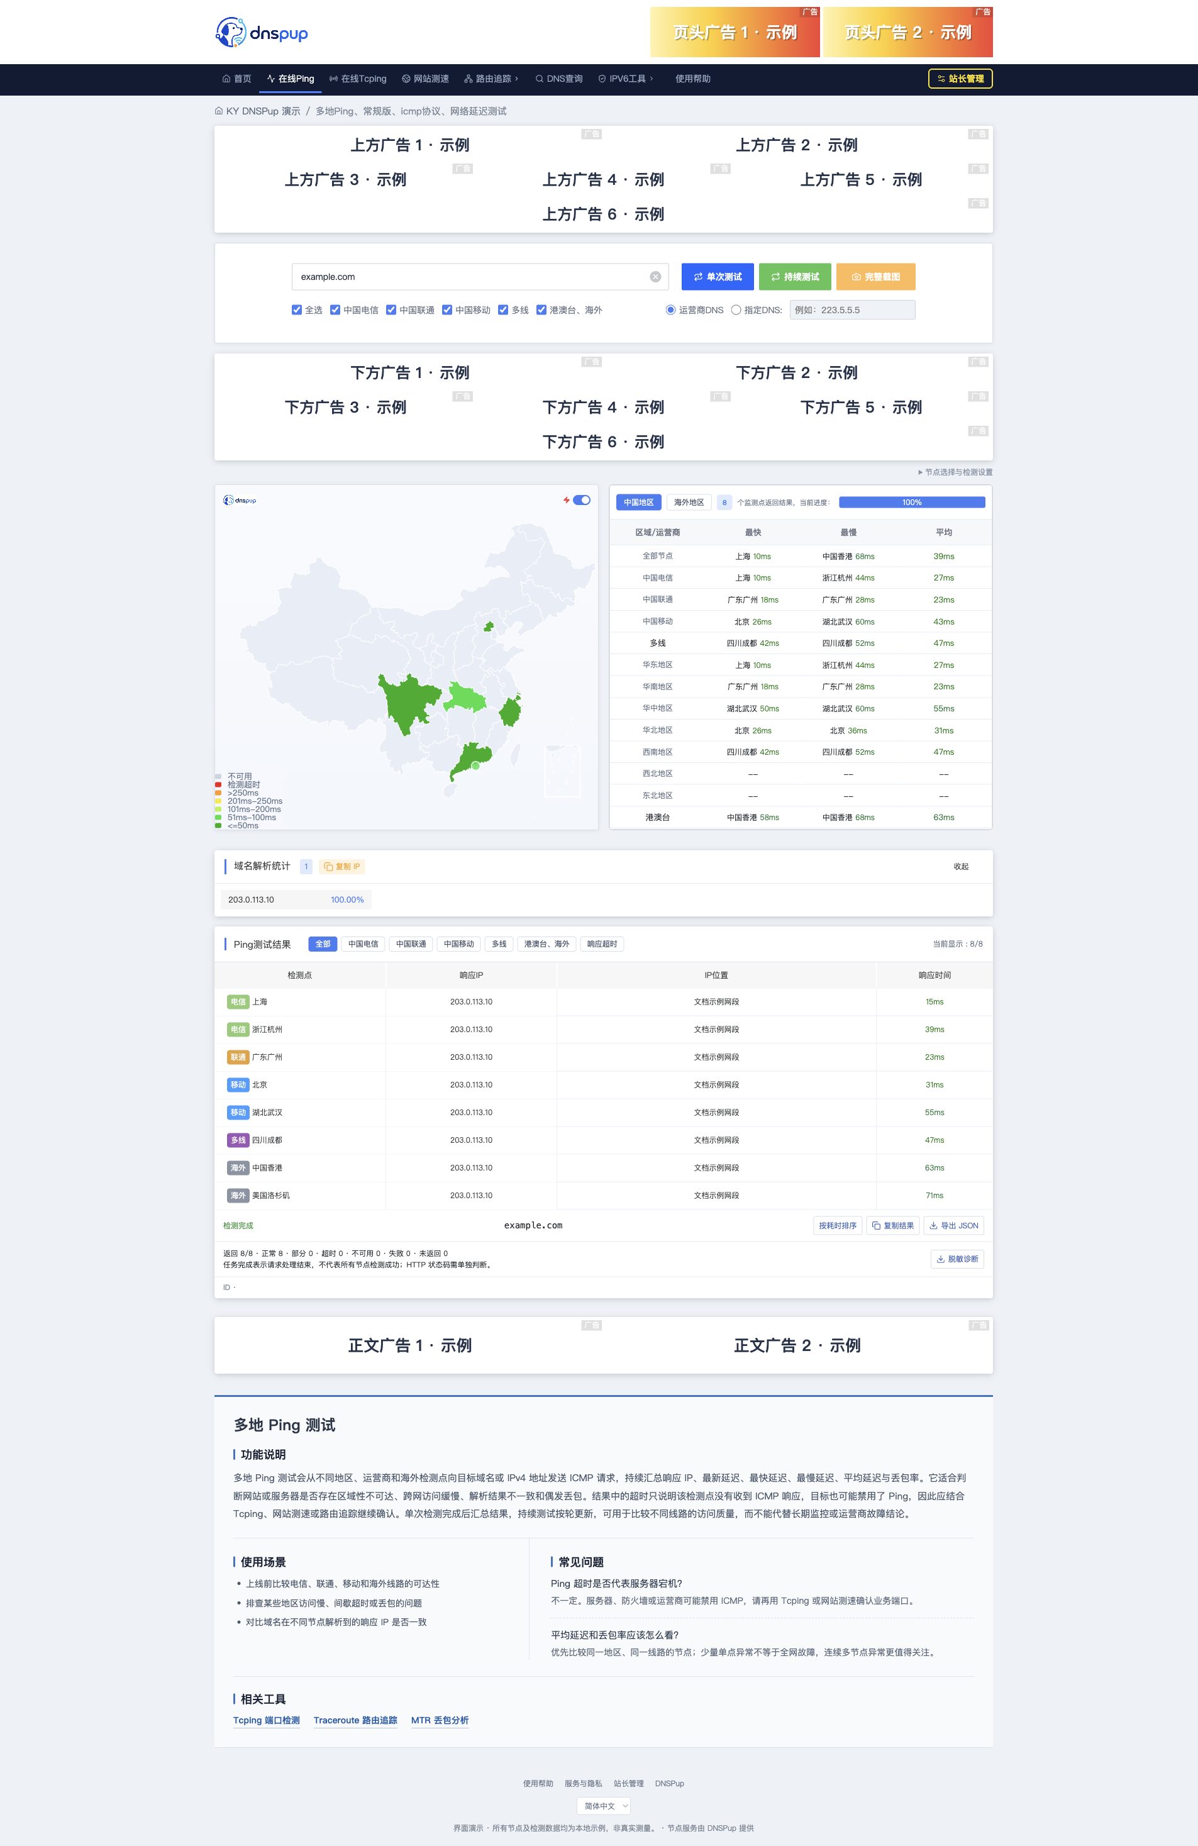
Task: Collapse domain stats with 收起
Action: 961,866
